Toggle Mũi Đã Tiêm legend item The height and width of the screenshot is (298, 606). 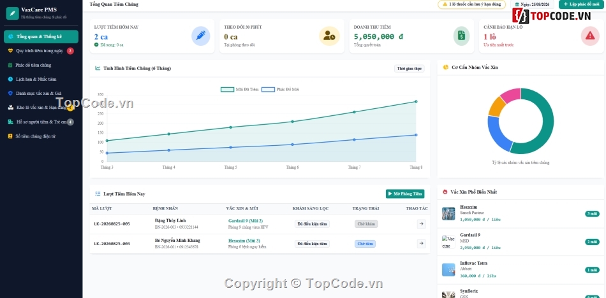(240, 90)
